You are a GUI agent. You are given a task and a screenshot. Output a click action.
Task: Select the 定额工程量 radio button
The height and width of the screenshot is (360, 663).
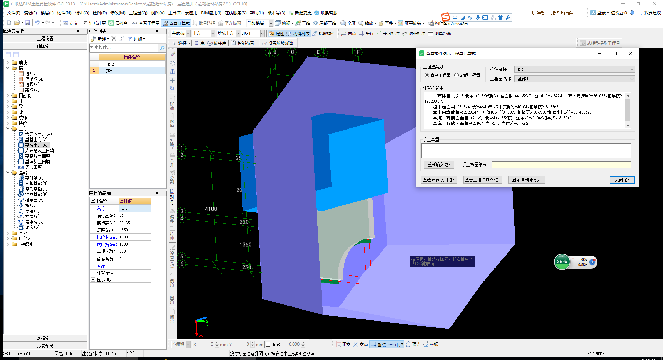(x=456, y=75)
